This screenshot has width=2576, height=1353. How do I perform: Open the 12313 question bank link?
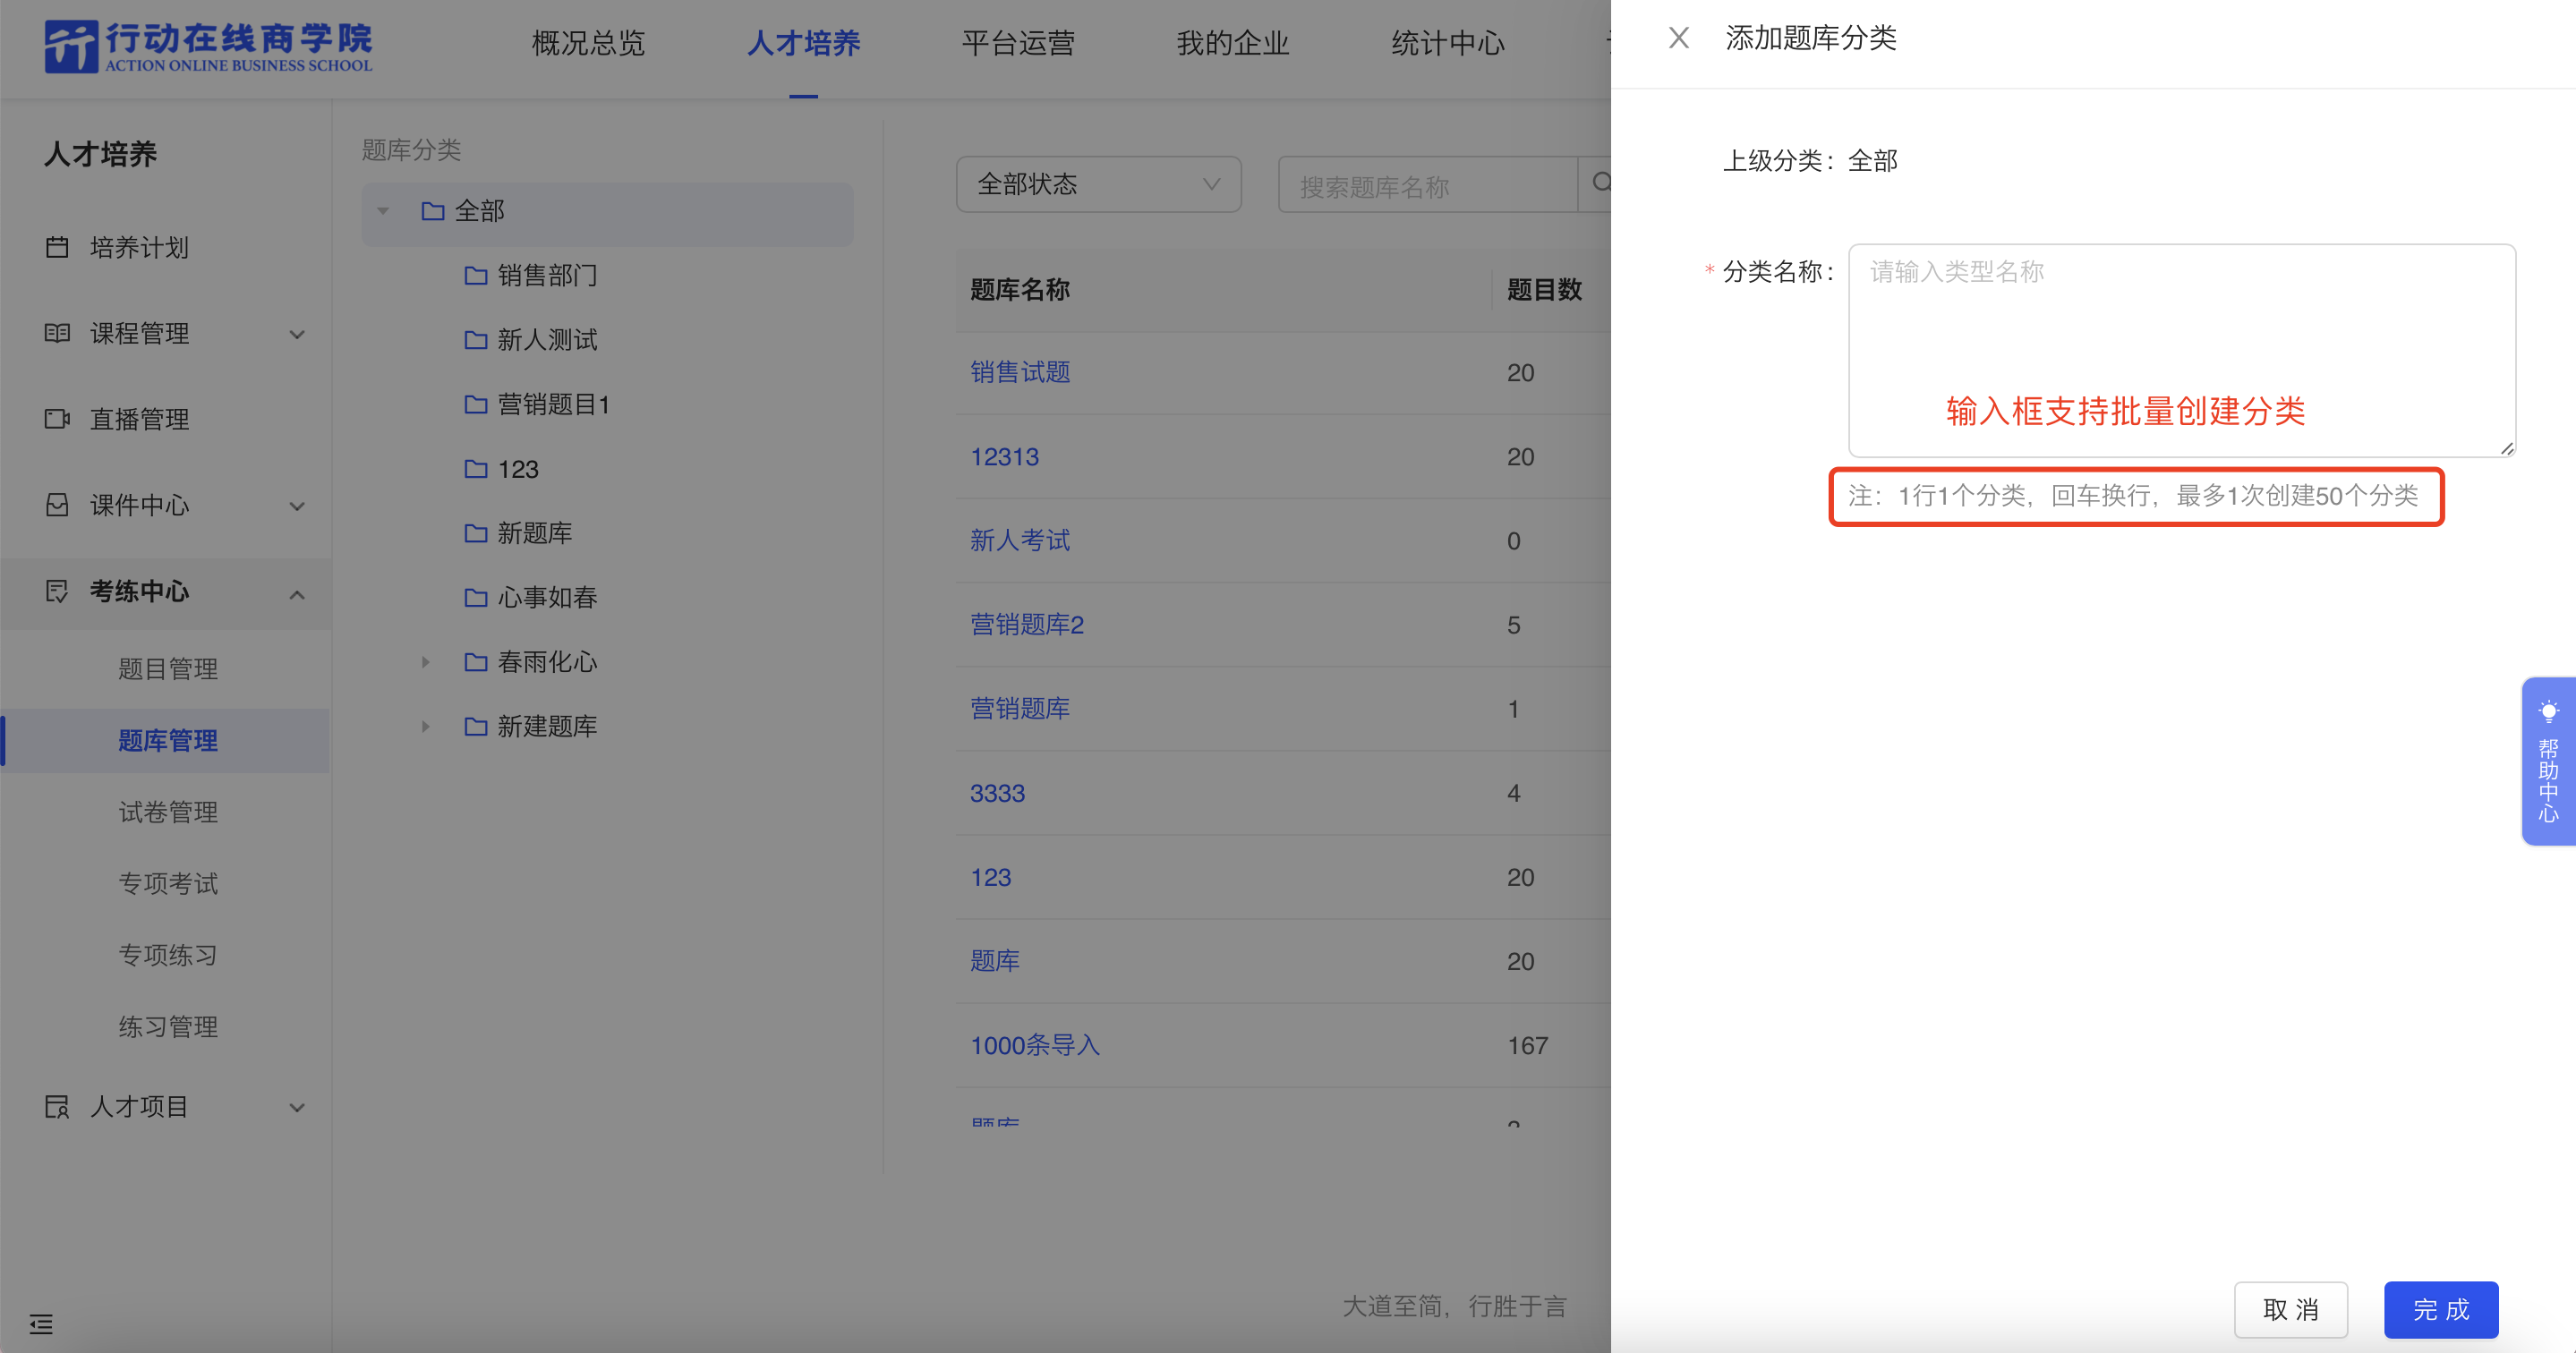1004,457
